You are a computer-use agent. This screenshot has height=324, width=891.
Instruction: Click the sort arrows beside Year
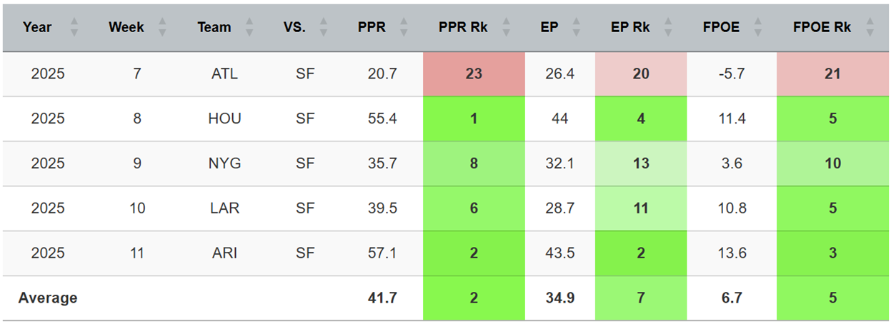[74, 28]
